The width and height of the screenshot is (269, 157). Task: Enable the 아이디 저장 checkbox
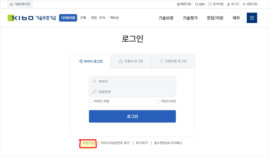pyautogui.click(x=91, y=101)
